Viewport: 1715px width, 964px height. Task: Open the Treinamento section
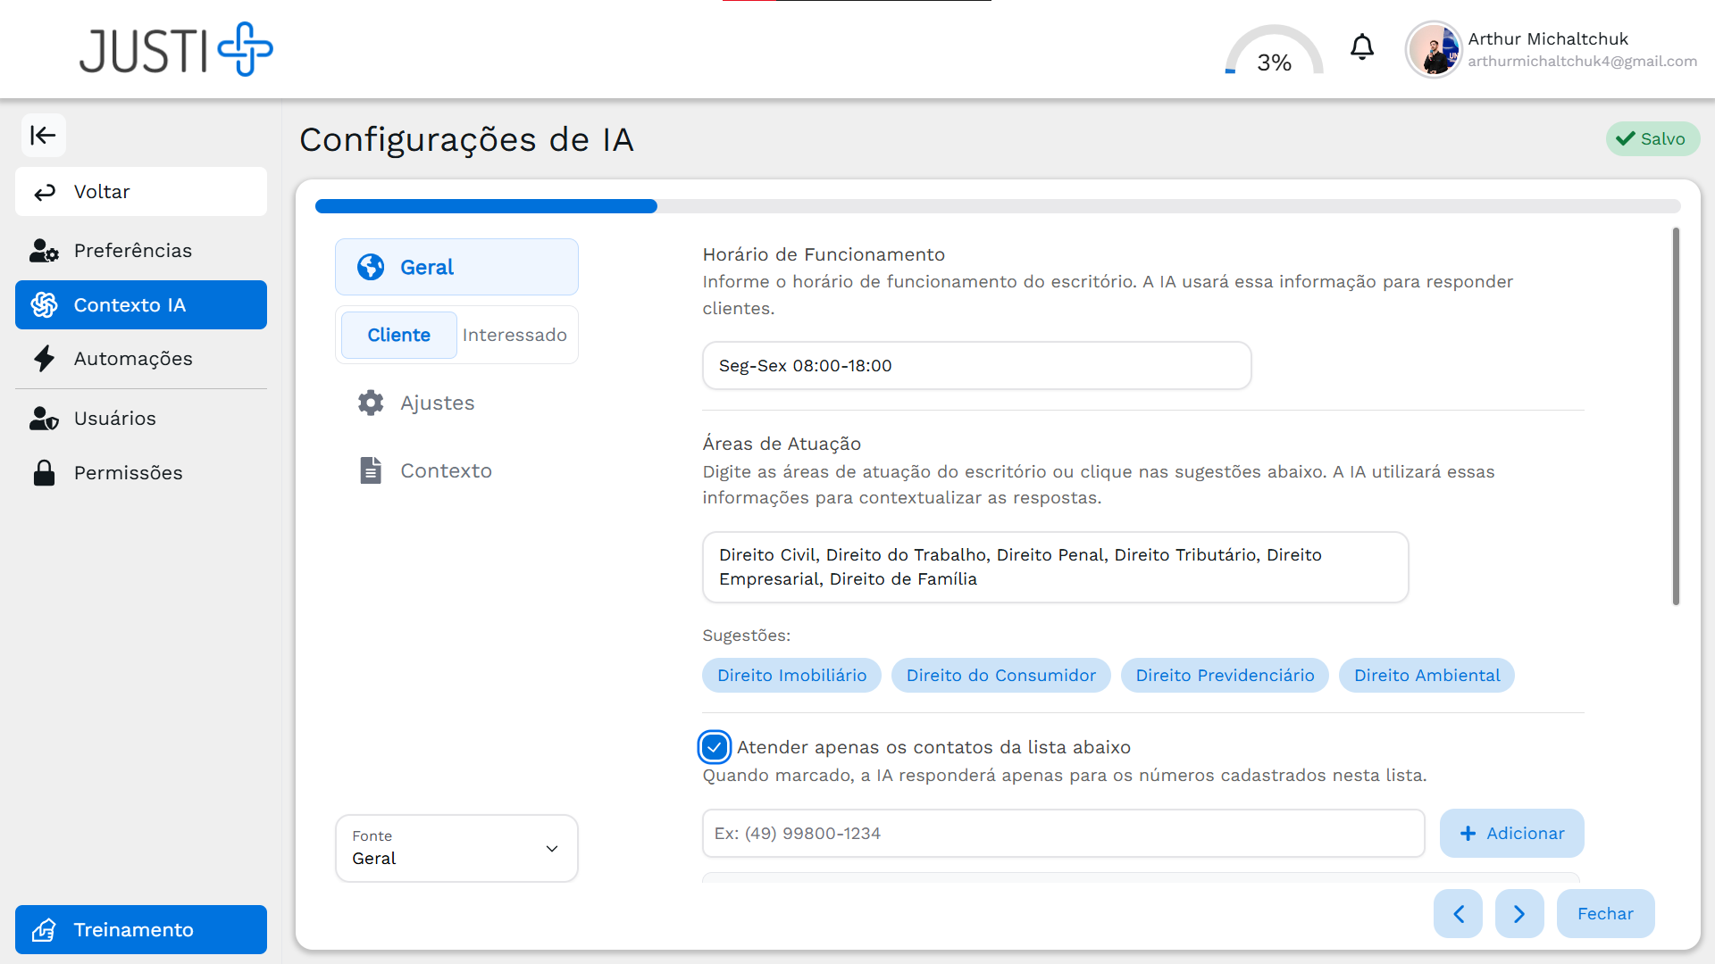tap(140, 929)
